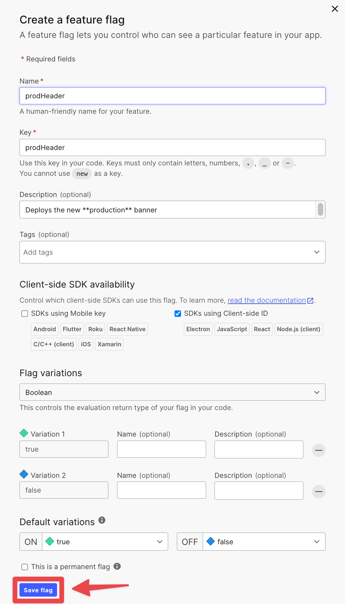Image resolution: width=345 pixels, height=604 pixels.
Task: Click the Flag variations heading
Action: pyautogui.click(x=51, y=373)
